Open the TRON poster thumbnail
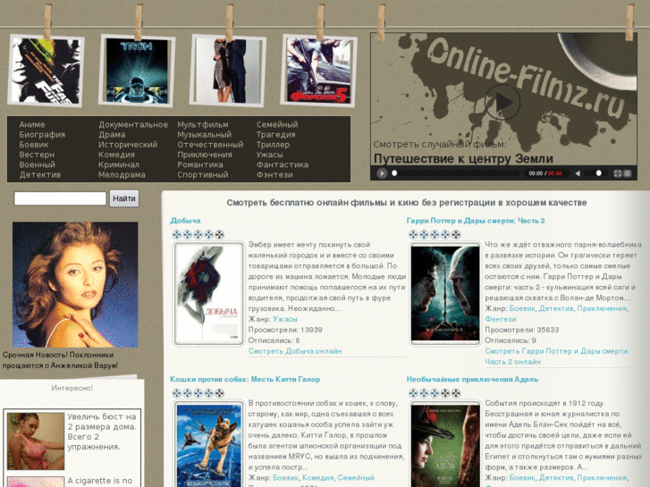 [x=137, y=71]
